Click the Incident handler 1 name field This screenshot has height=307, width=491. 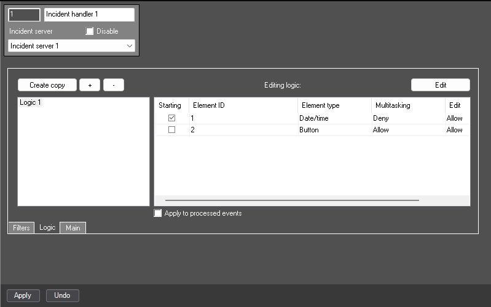(89, 14)
